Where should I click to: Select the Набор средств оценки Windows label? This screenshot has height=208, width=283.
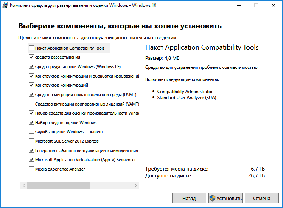[x=66, y=123]
